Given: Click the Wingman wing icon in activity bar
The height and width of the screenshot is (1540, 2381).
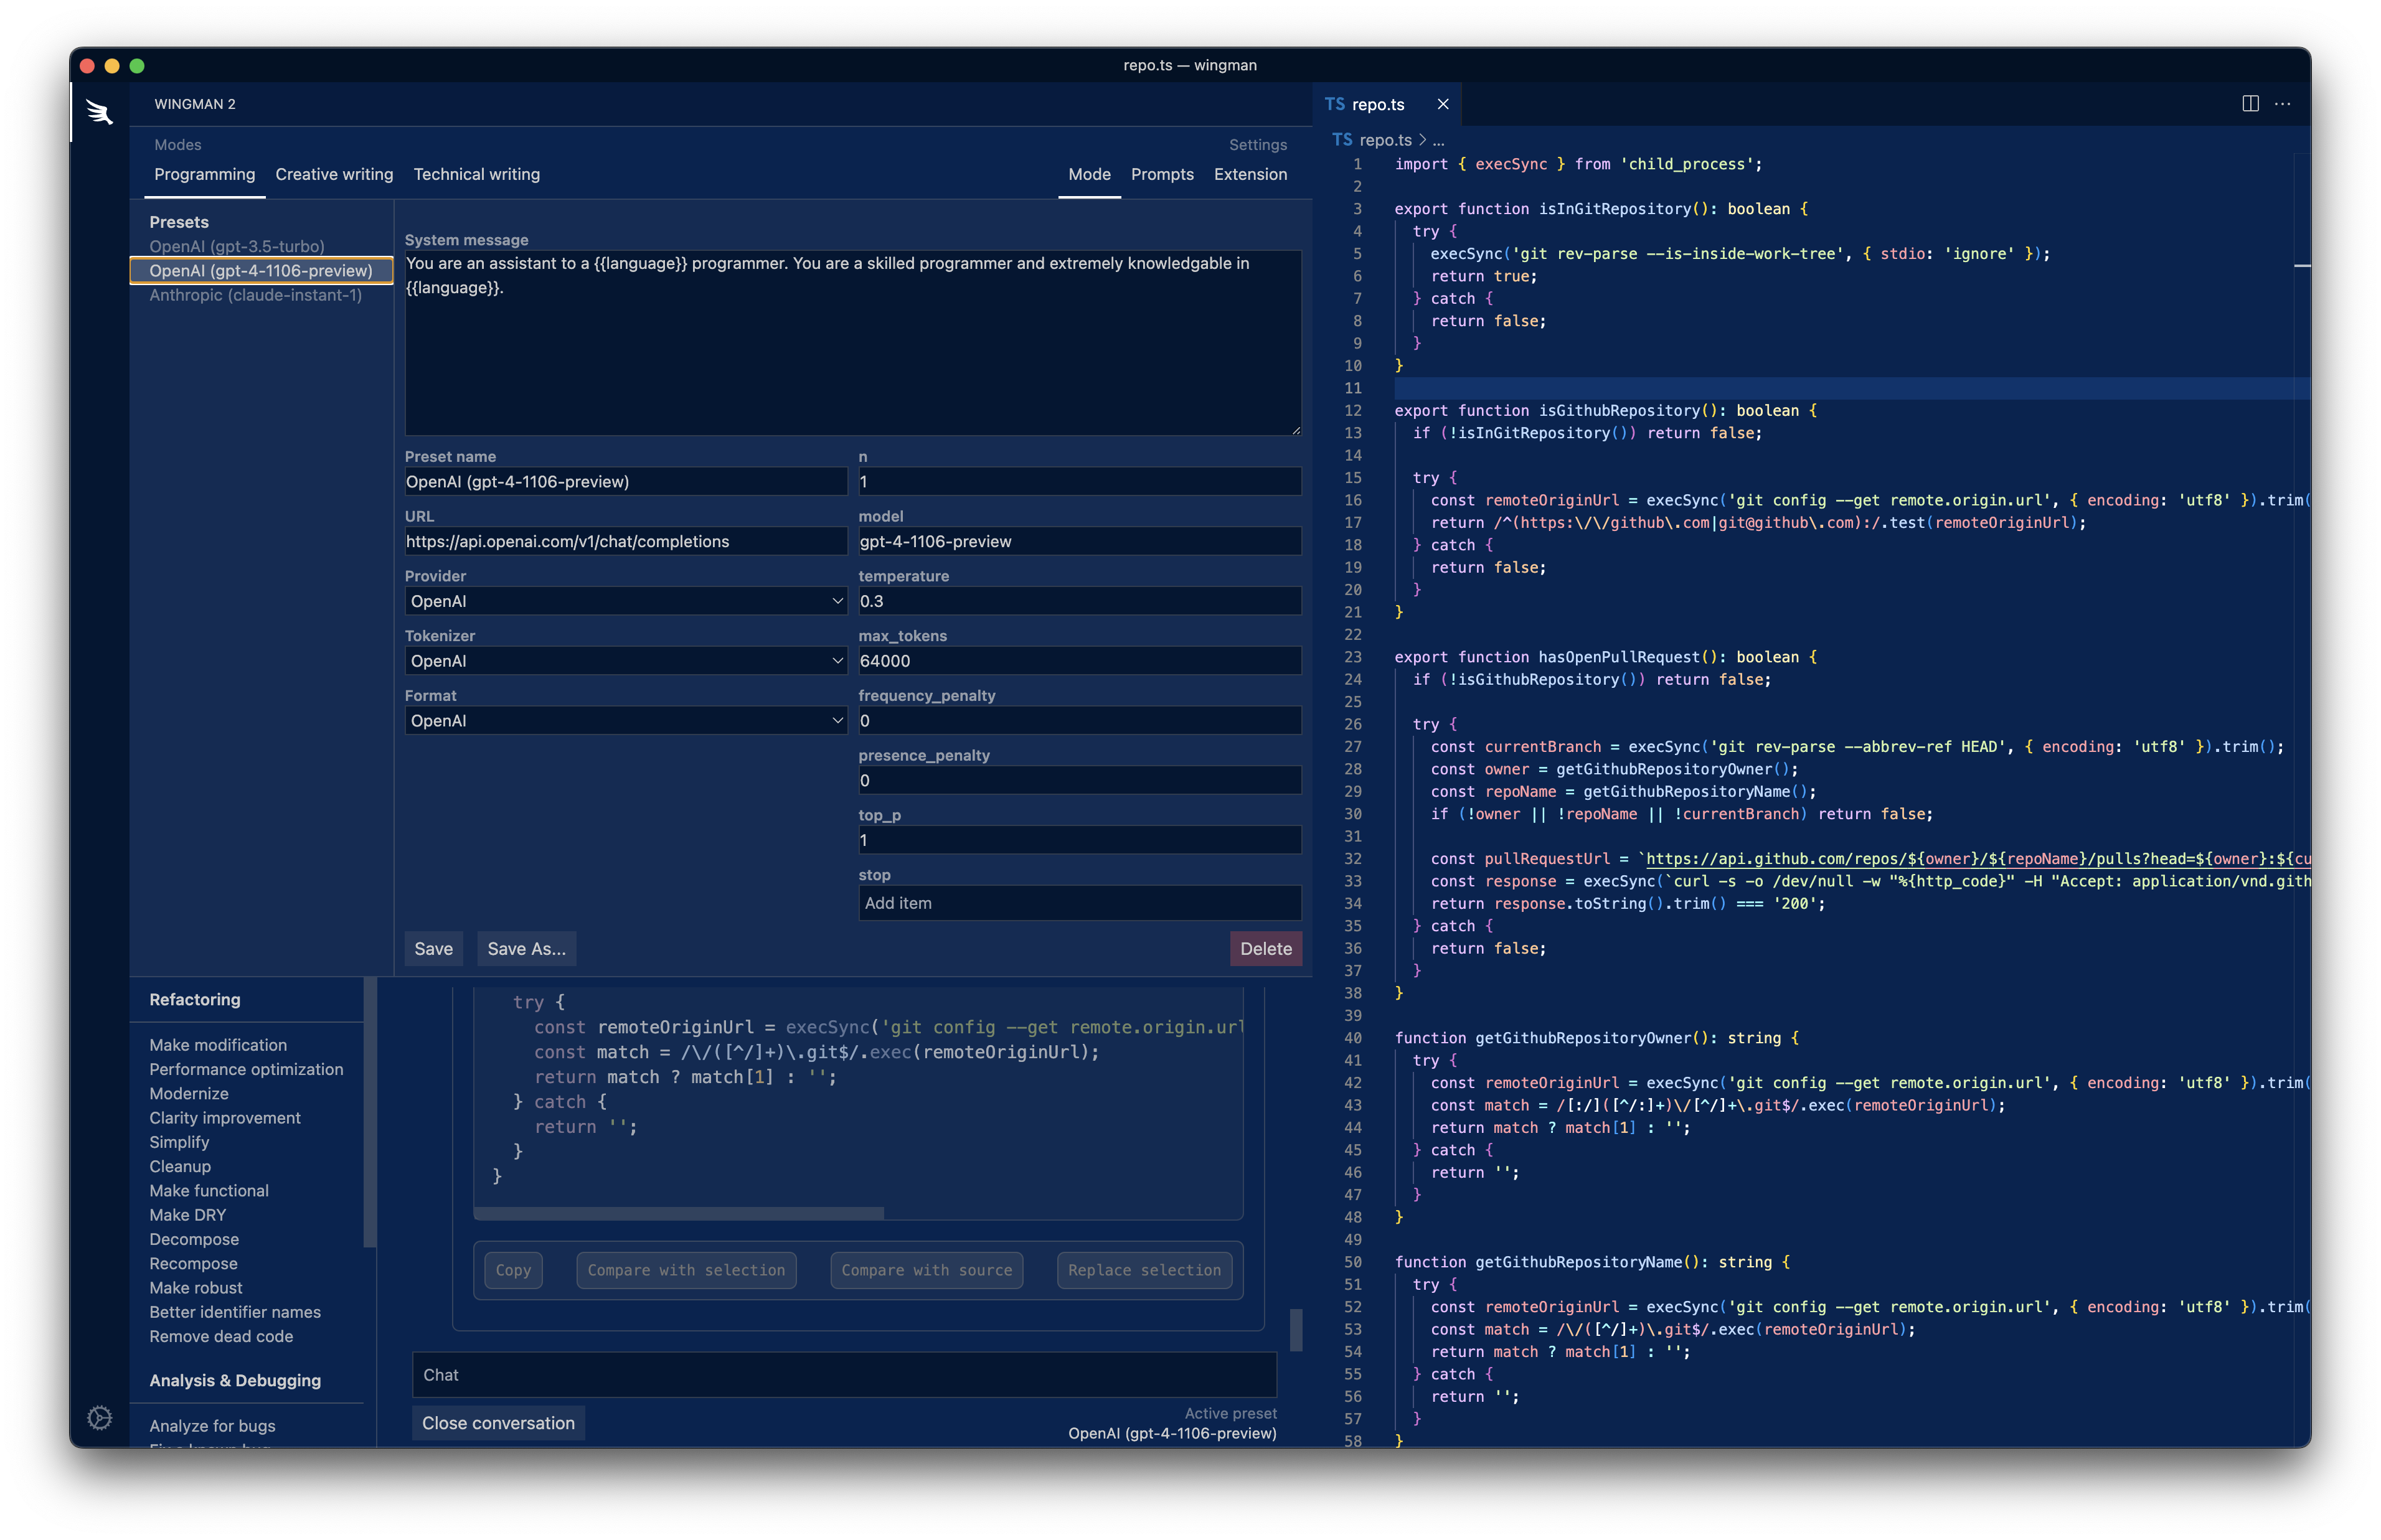Looking at the screenshot, I should click(99, 112).
